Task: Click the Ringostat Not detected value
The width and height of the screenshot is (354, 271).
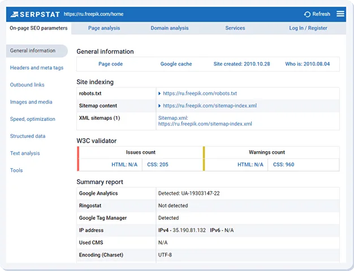Action: coord(173,206)
